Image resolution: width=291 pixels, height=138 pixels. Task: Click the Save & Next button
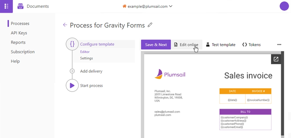(x=156, y=44)
